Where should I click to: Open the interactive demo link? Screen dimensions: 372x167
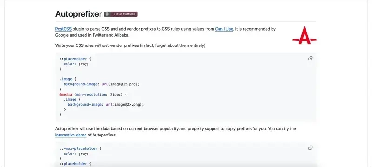(x=71, y=135)
